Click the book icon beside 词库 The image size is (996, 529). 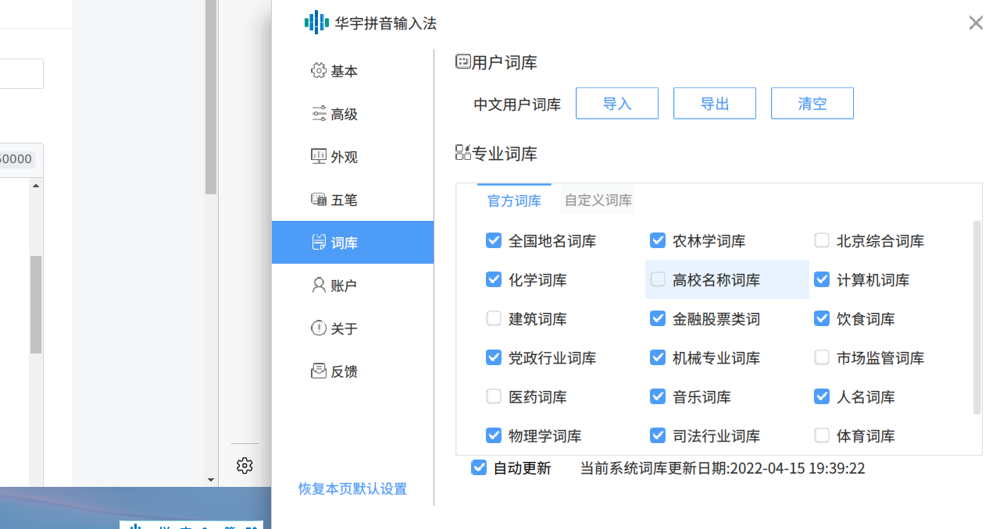pyautogui.click(x=319, y=243)
